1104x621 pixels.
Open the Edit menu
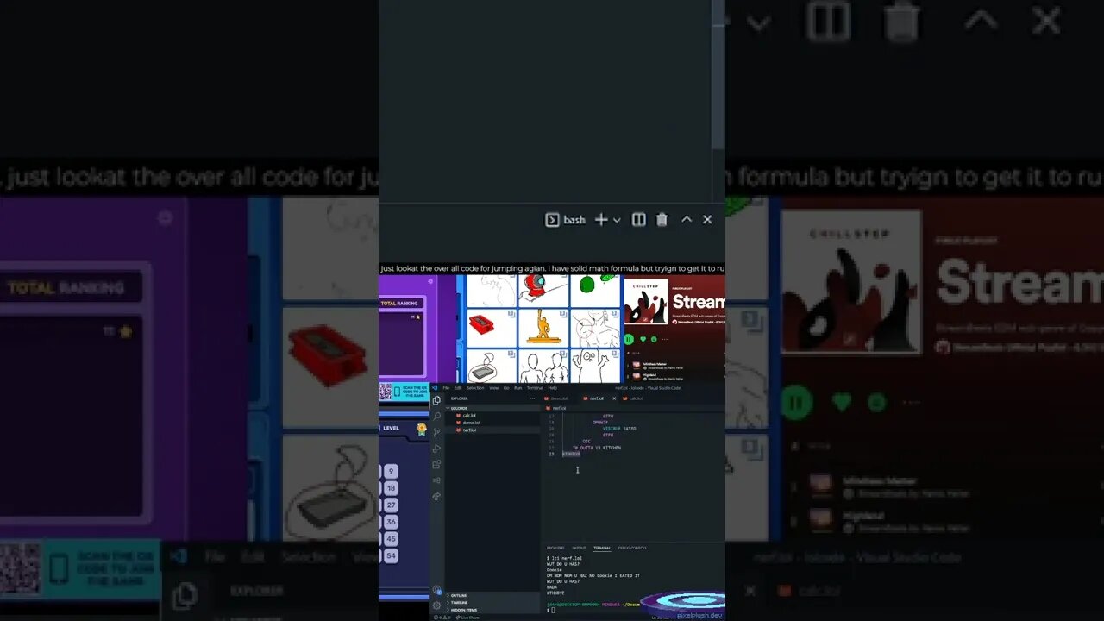458,388
